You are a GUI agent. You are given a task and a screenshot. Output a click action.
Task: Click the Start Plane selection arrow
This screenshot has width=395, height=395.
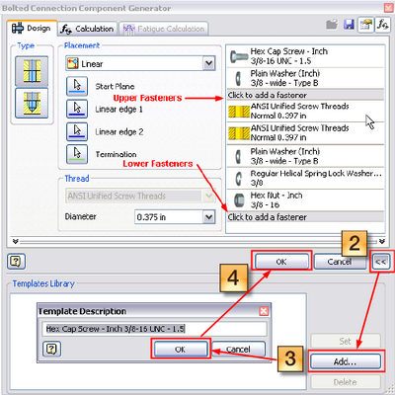[77, 86]
